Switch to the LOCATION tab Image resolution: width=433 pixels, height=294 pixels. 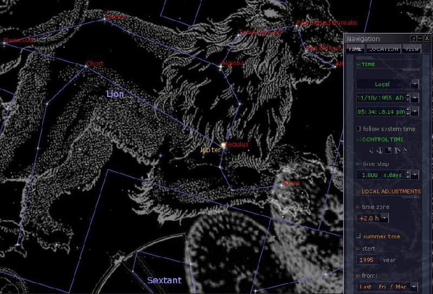384,49
